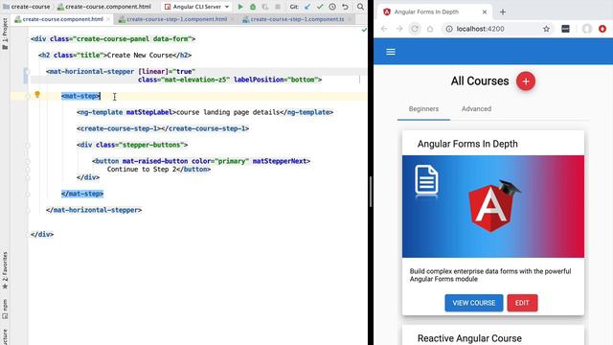Screen dimensions: 613x345
Task: Click the VIEW COURSE button
Action: [474, 303]
